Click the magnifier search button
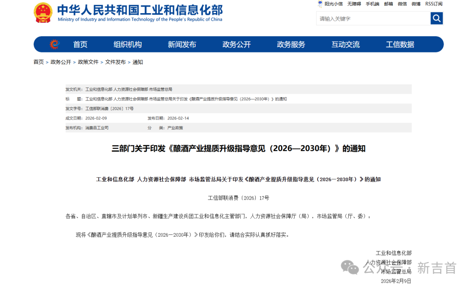This screenshot has width=472, height=287. click(436, 18)
